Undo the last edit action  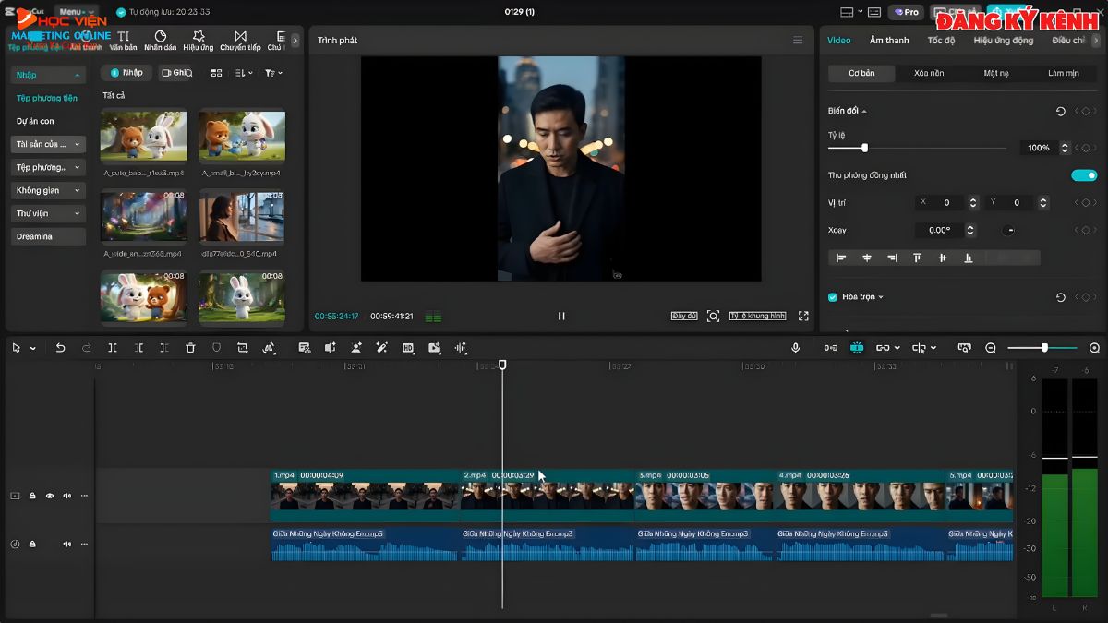(x=59, y=348)
